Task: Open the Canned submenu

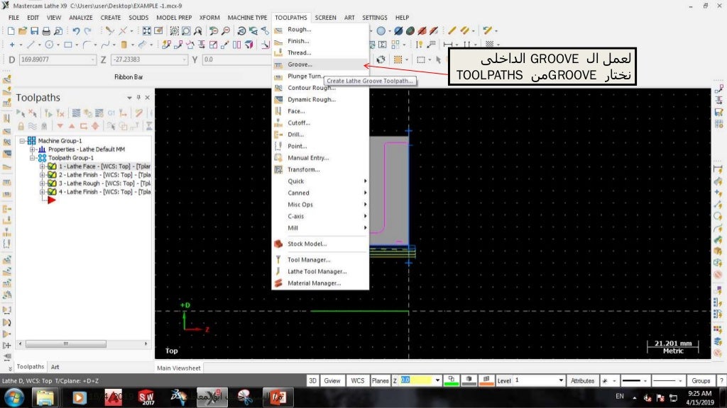Action: pos(320,193)
